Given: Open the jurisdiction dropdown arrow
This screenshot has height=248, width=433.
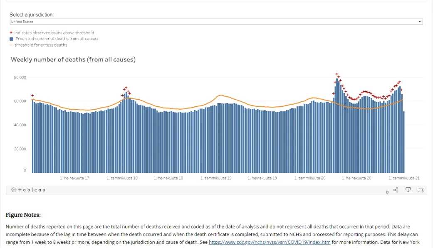Looking at the screenshot, I should pos(419,22).
